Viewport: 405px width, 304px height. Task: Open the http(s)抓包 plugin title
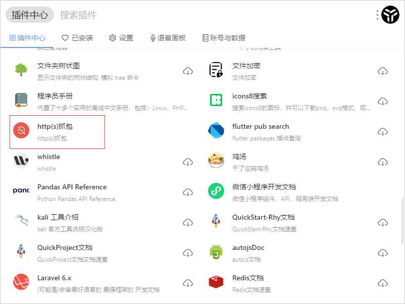pyautogui.click(x=55, y=126)
